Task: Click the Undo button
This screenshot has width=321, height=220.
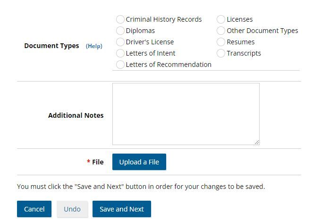Action: tap(72, 209)
